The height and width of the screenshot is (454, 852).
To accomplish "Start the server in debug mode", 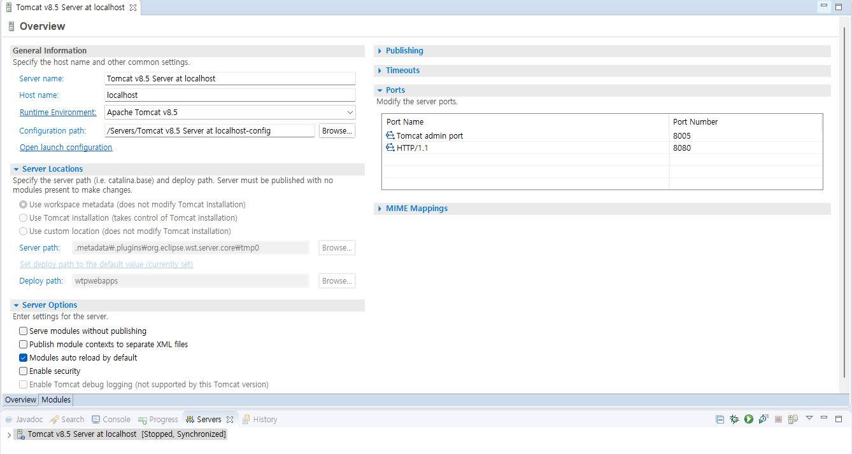I will point(734,420).
